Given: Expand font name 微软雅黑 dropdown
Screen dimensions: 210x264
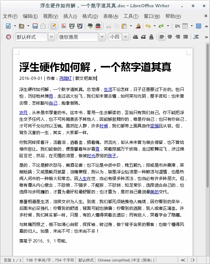Looking at the screenshot, I should click(x=102, y=37).
